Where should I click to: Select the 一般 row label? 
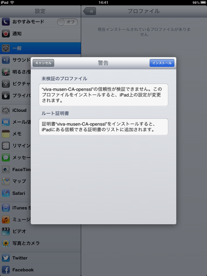tap(17, 48)
